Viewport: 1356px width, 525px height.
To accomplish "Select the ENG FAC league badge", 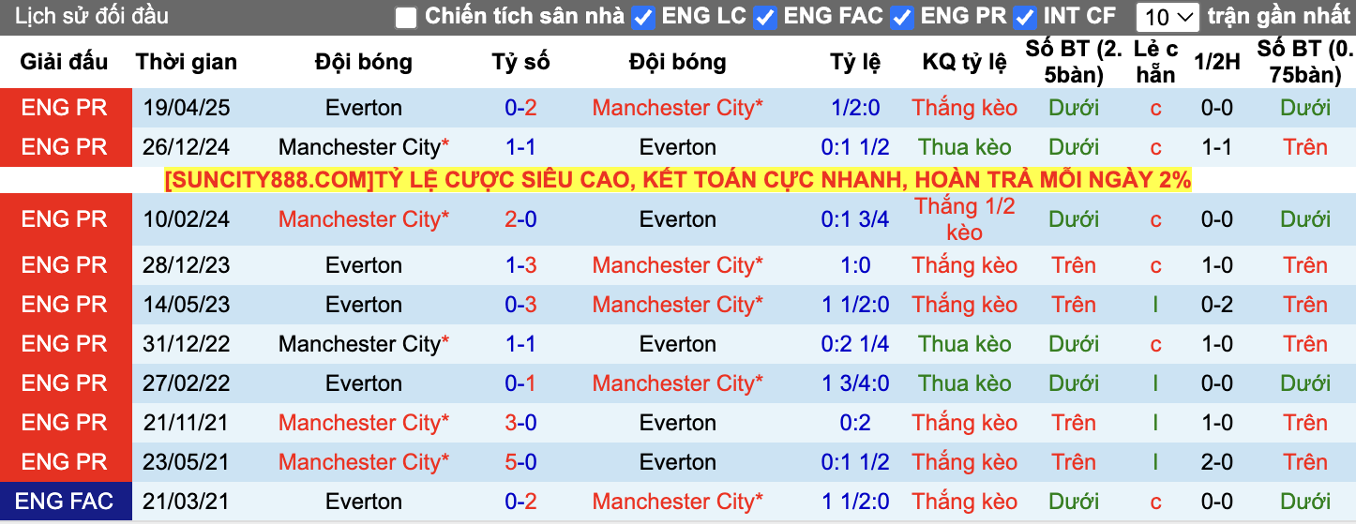I will point(65,502).
